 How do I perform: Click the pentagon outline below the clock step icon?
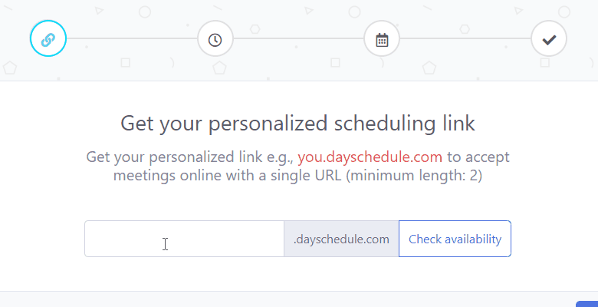point(219,68)
